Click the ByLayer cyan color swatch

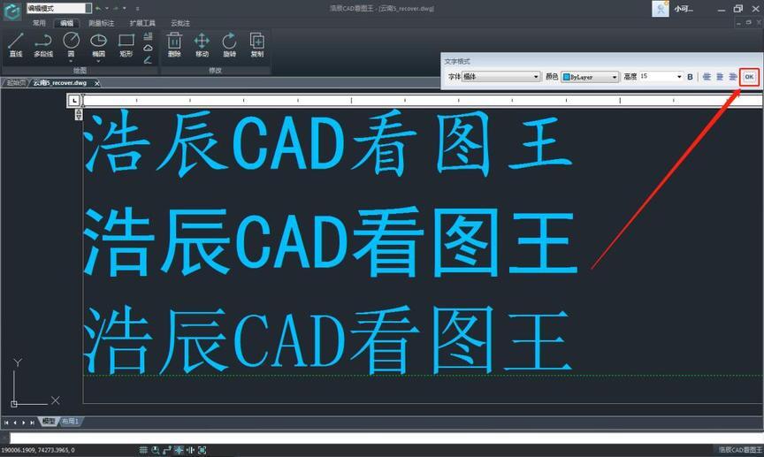pyautogui.click(x=566, y=77)
